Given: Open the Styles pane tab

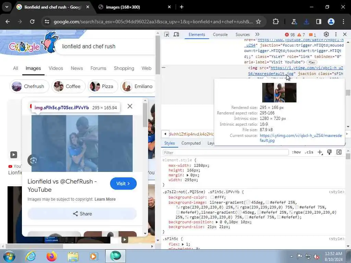Looking at the screenshot, I should [x=169, y=143].
